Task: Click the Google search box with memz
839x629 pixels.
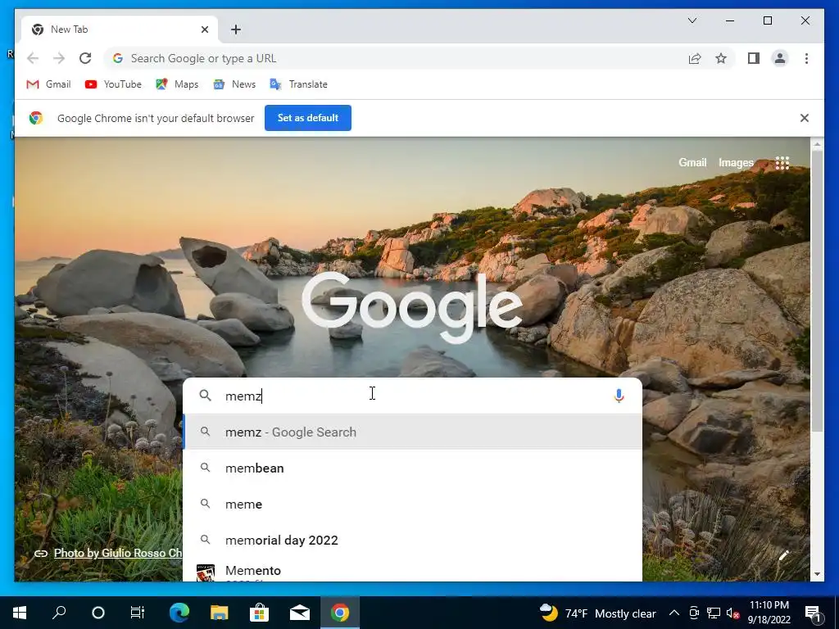Action: [412, 396]
